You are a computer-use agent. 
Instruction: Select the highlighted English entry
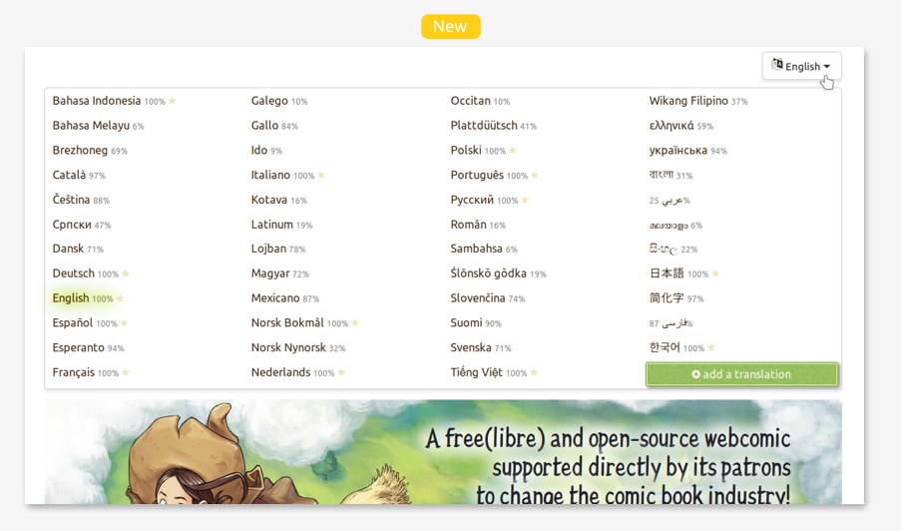[71, 298]
